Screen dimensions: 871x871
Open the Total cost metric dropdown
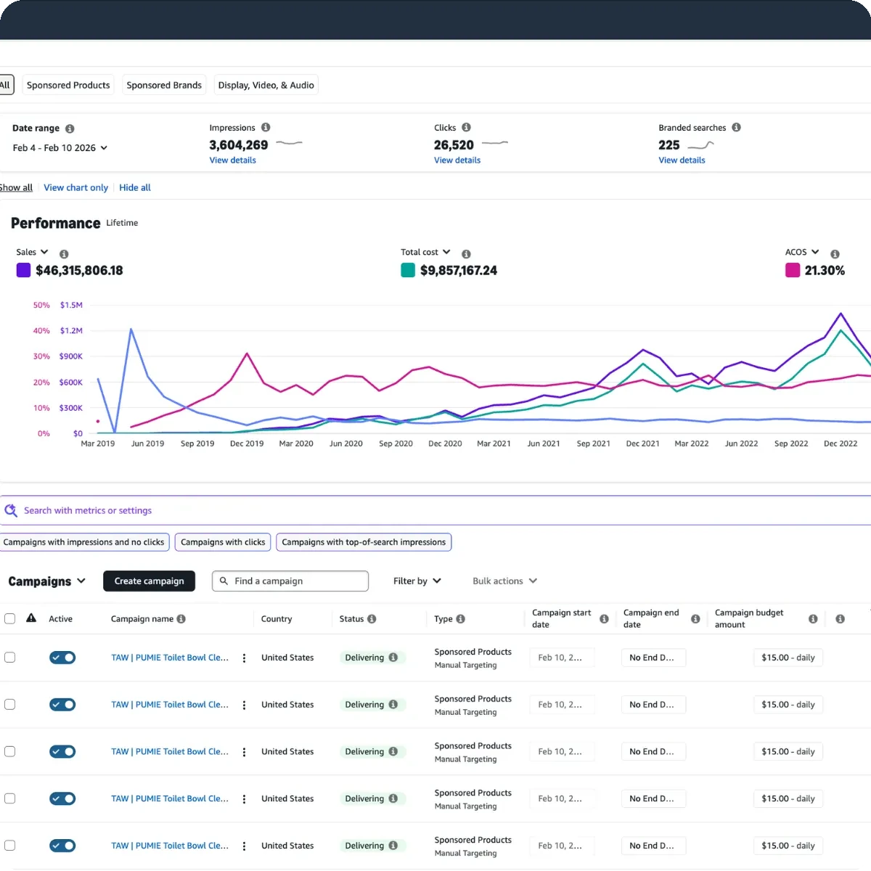pos(425,252)
